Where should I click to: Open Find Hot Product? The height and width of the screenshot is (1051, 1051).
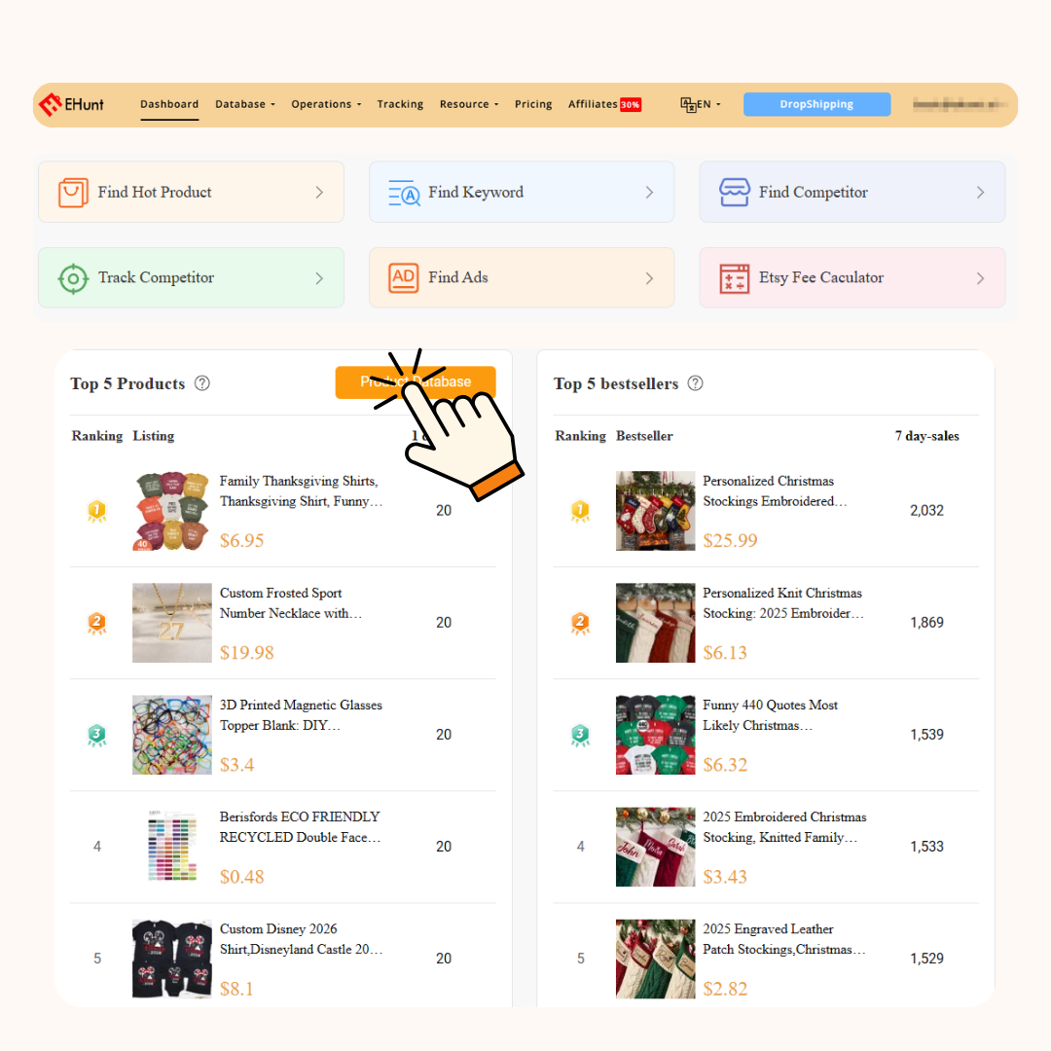(191, 192)
